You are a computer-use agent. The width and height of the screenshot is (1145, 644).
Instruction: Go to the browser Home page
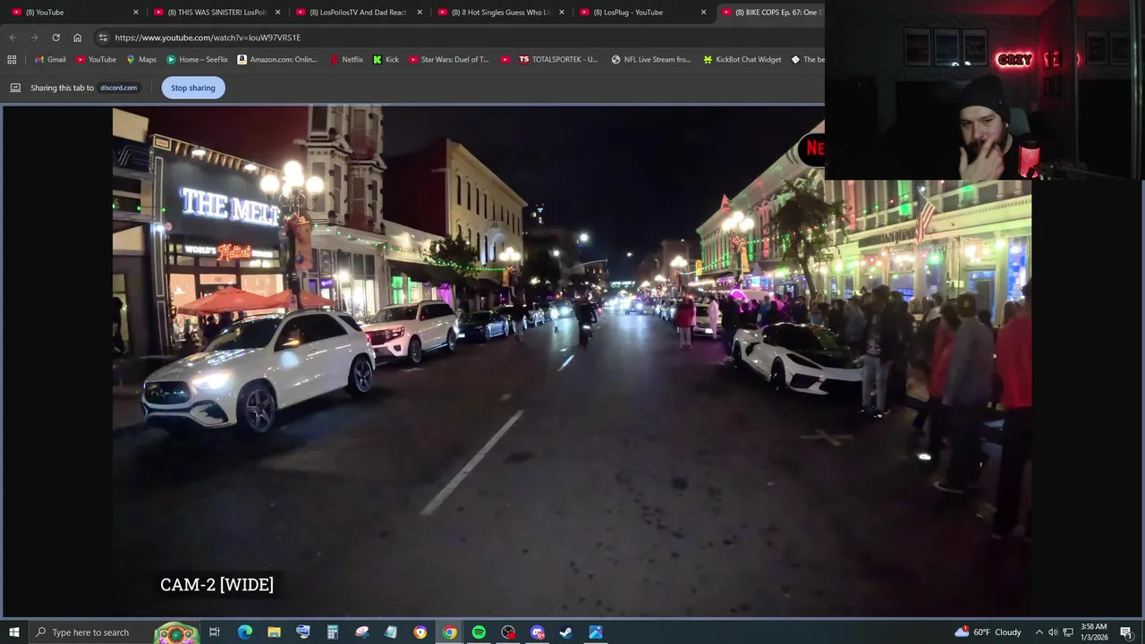click(x=77, y=38)
